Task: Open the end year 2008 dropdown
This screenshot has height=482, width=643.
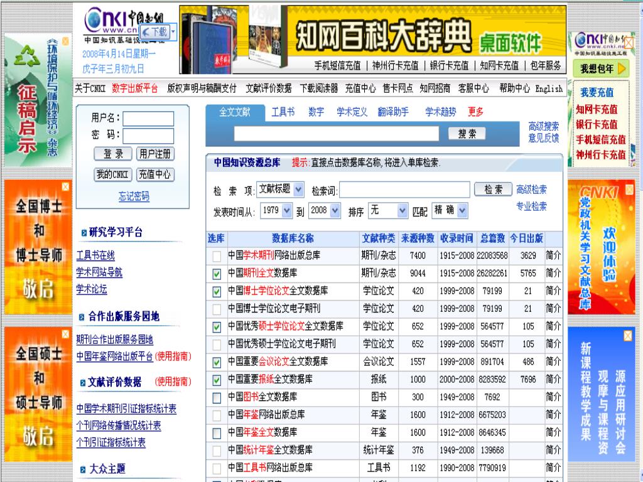Action: [x=325, y=211]
